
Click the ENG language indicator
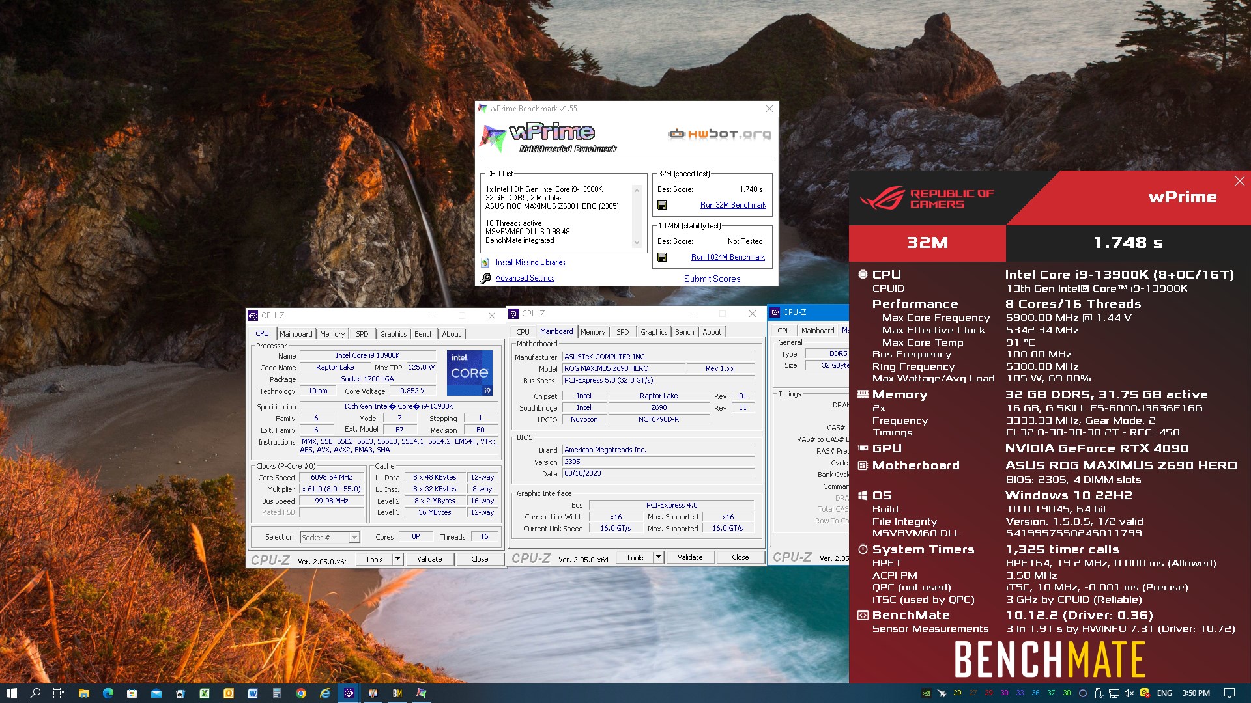pyautogui.click(x=1164, y=693)
